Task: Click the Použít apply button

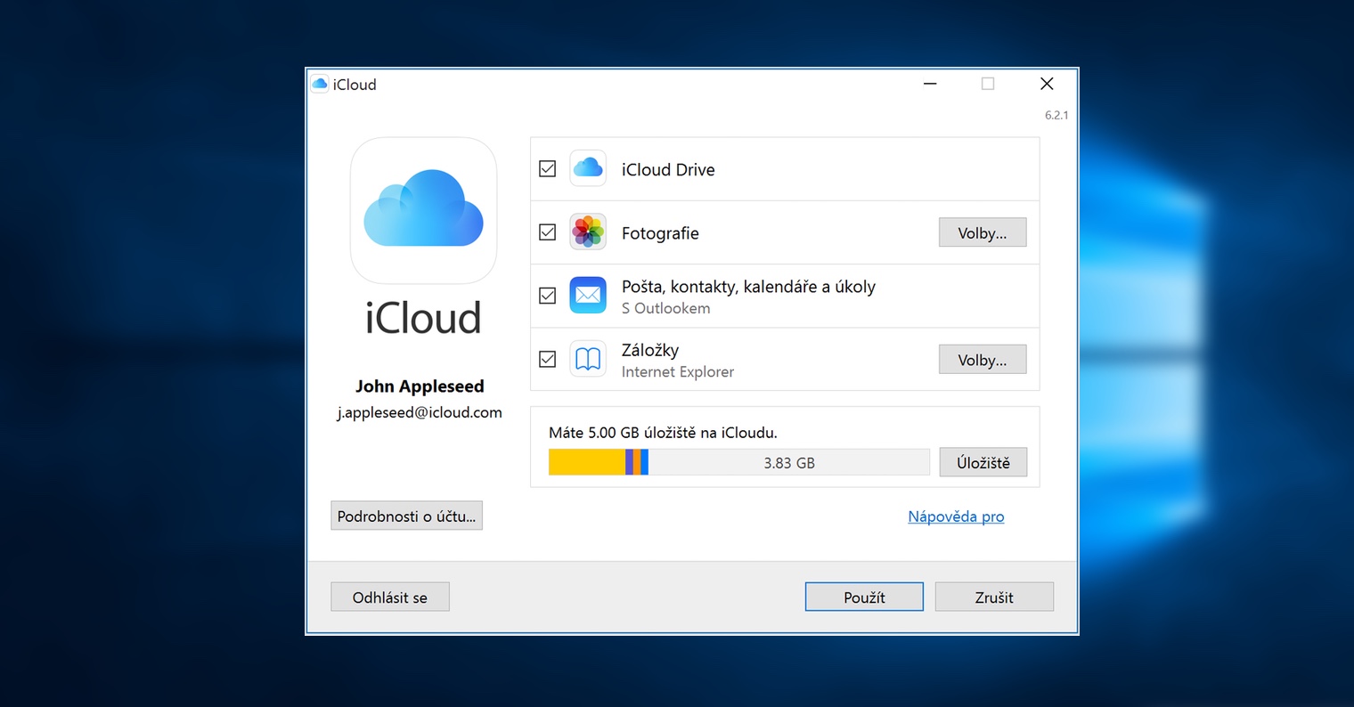Action: [x=864, y=597]
